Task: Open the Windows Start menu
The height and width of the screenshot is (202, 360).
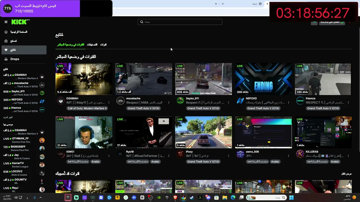Action: [291, 198]
